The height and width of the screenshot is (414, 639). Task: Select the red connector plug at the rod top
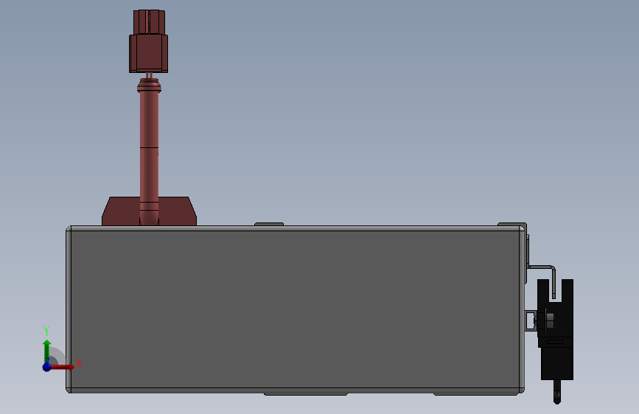(149, 41)
